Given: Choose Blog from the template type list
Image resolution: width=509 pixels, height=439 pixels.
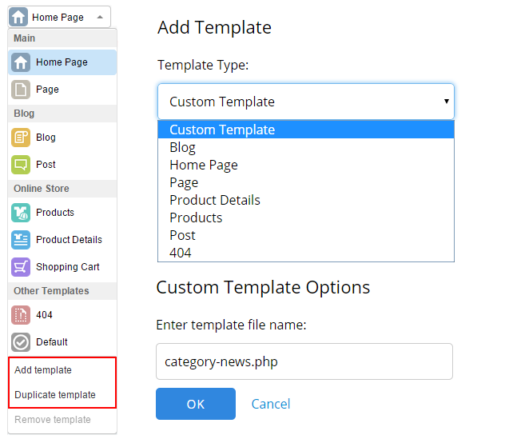Looking at the screenshot, I should 183,147.
